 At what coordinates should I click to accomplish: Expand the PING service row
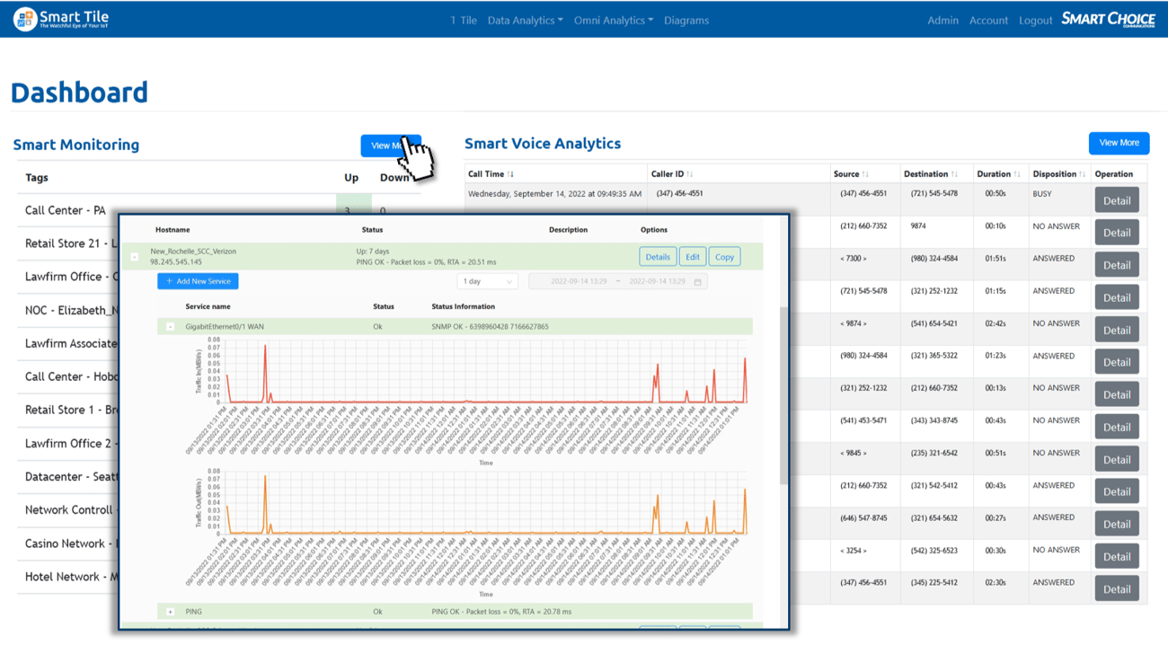tap(171, 612)
